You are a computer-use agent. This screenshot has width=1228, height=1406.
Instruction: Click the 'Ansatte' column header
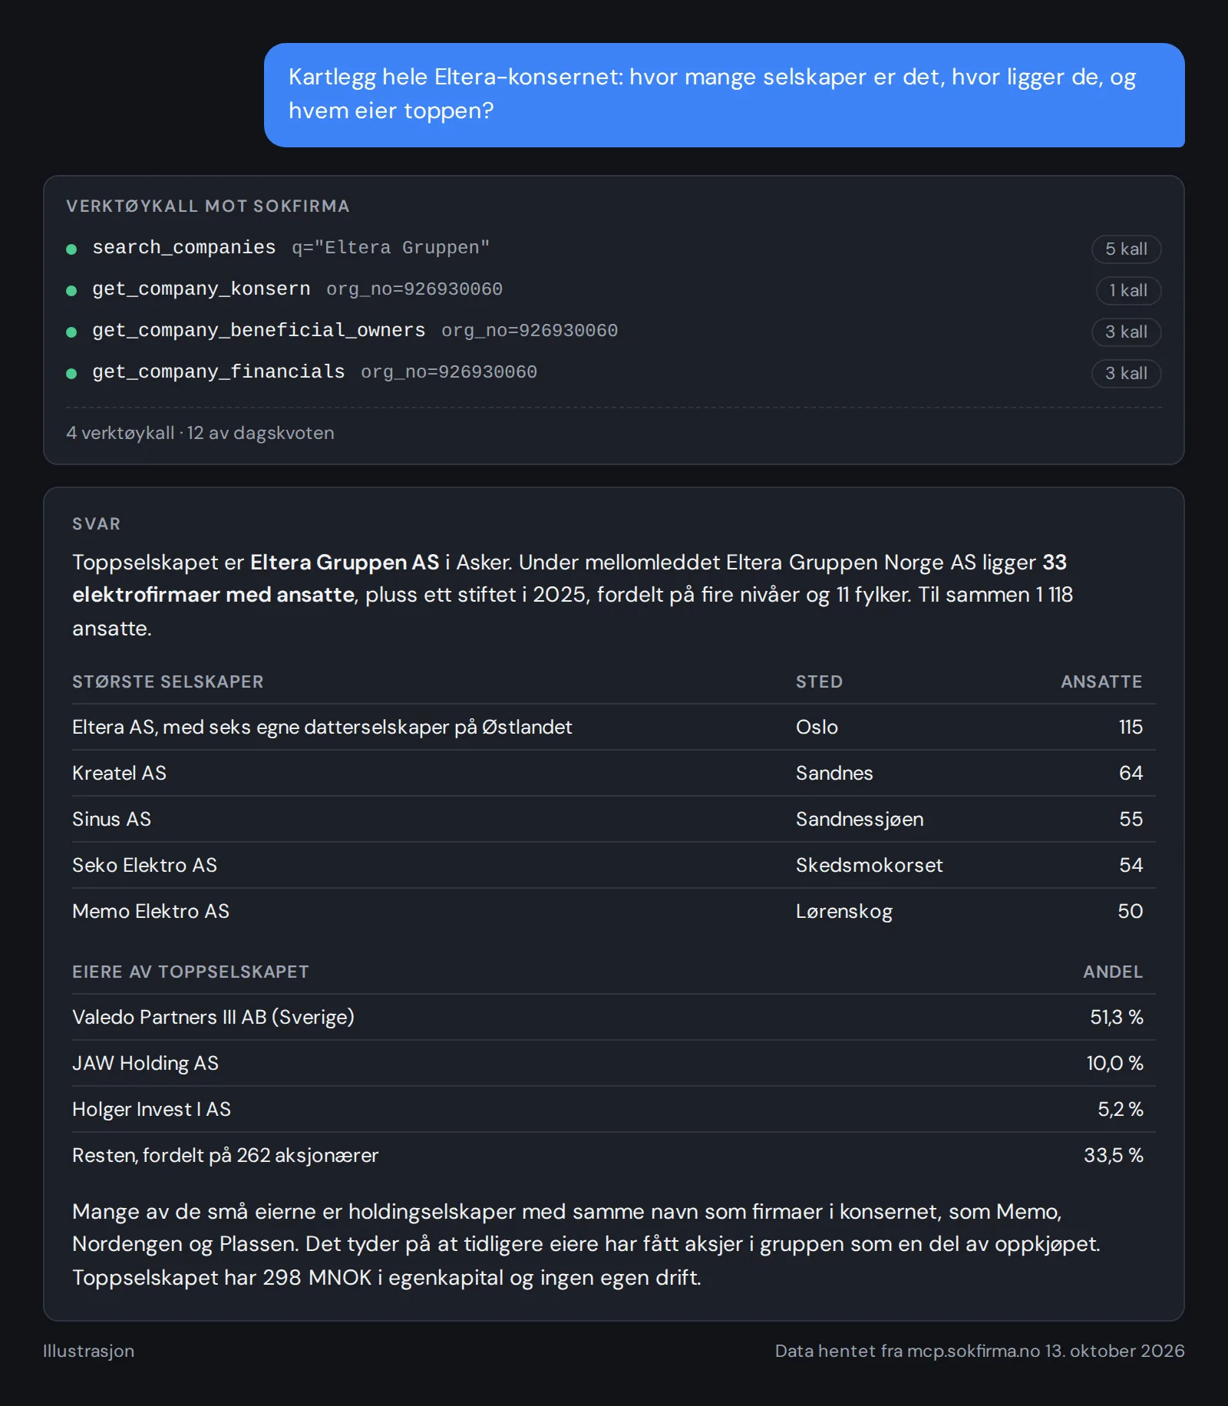point(1101,682)
